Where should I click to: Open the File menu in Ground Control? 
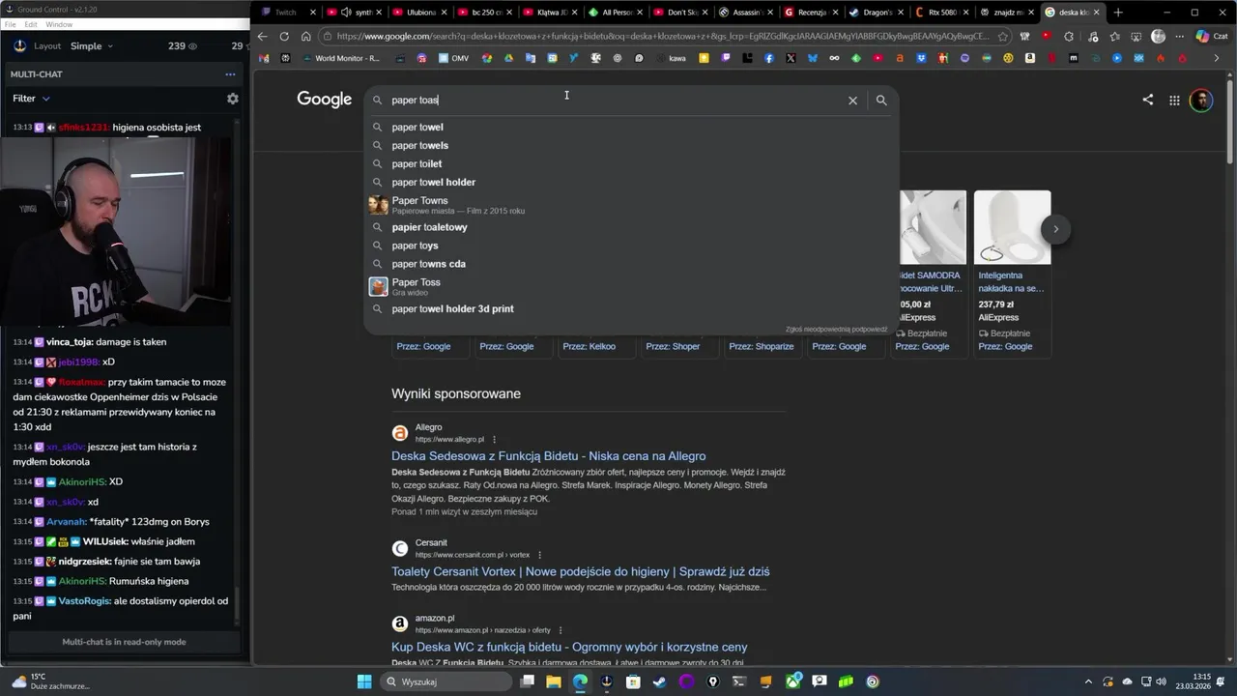[10, 24]
